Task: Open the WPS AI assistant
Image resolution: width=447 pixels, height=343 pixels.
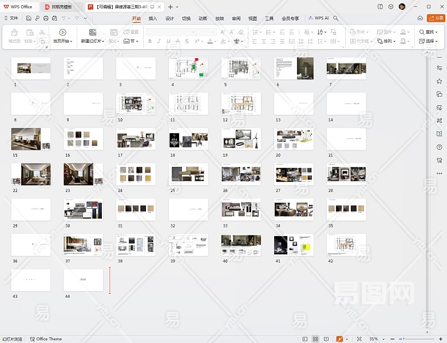Action: (319, 18)
